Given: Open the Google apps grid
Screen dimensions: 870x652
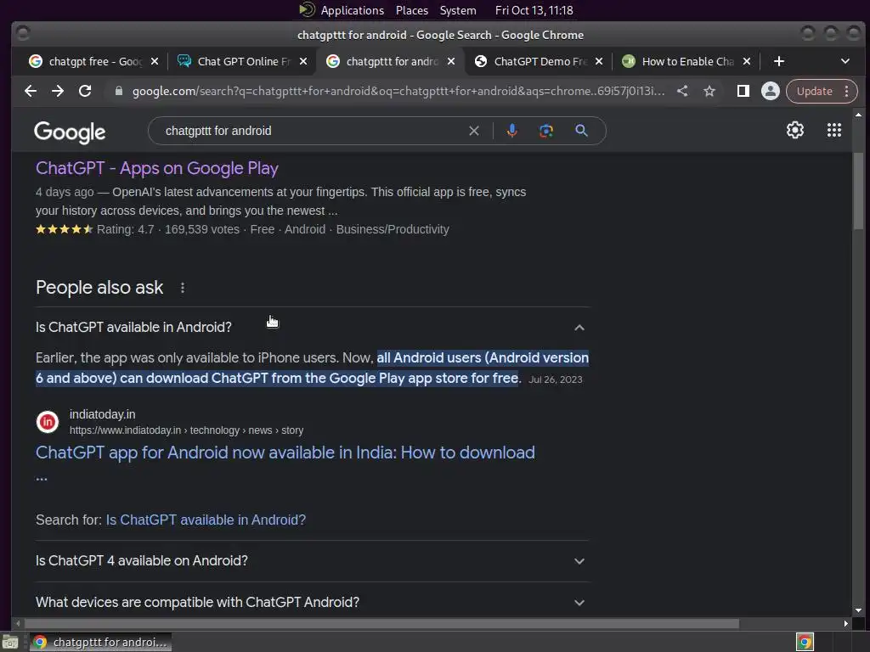Looking at the screenshot, I should [x=834, y=130].
